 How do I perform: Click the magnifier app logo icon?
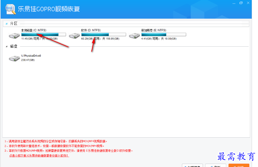(x=11, y=9)
